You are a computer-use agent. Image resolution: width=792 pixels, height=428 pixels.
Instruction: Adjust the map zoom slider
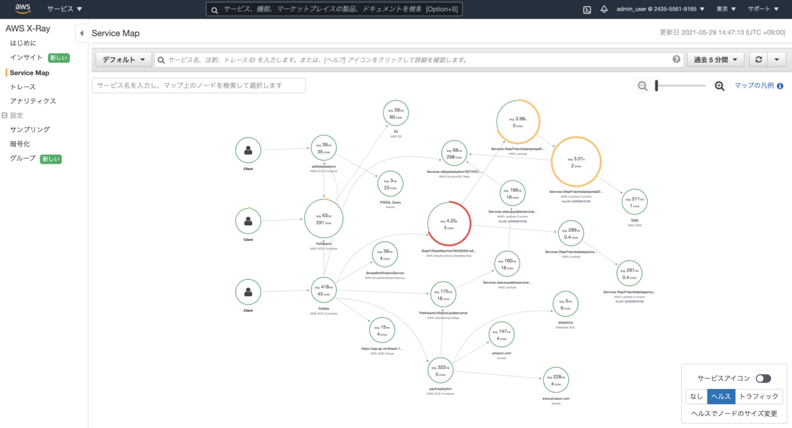click(x=681, y=86)
